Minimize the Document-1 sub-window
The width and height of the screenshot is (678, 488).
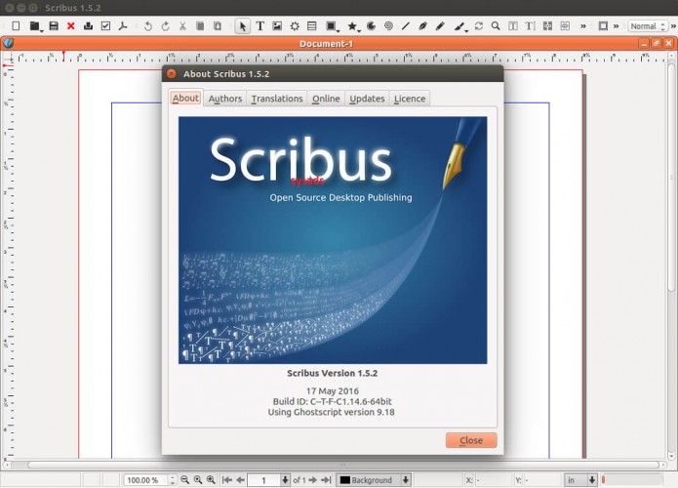(x=644, y=43)
